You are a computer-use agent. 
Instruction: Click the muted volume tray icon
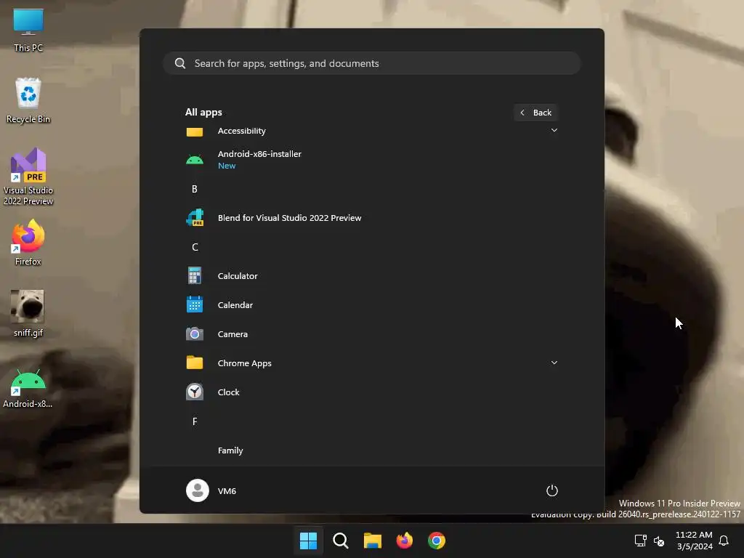[x=658, y=541]
